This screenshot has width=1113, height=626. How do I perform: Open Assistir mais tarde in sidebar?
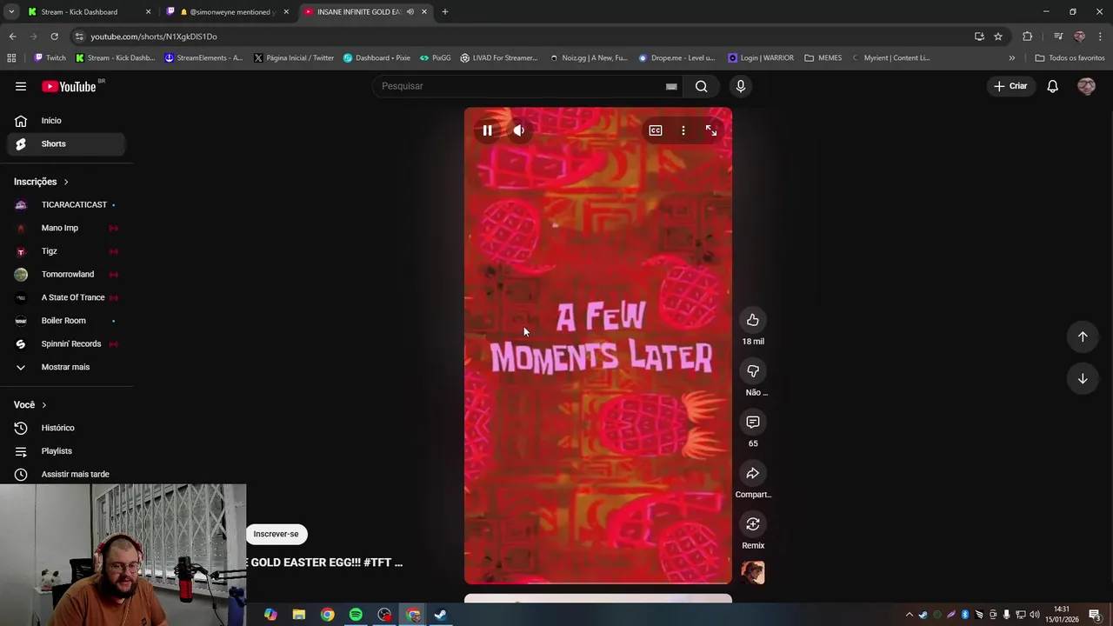pyautogui.click(x=66, y=474)
